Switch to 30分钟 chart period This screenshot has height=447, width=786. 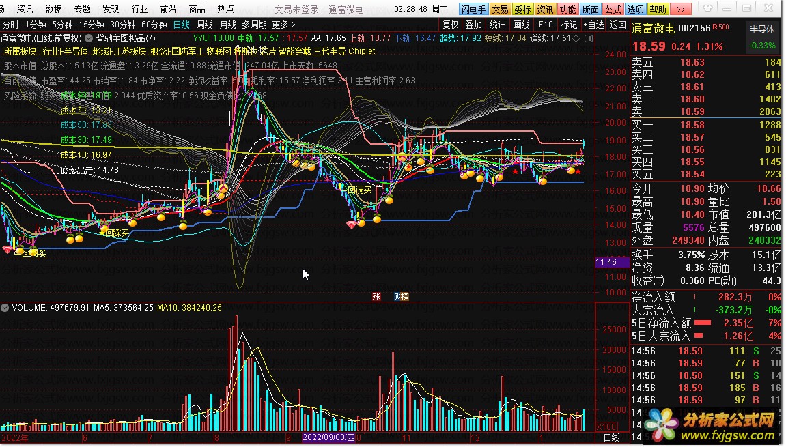pos(123,25)
